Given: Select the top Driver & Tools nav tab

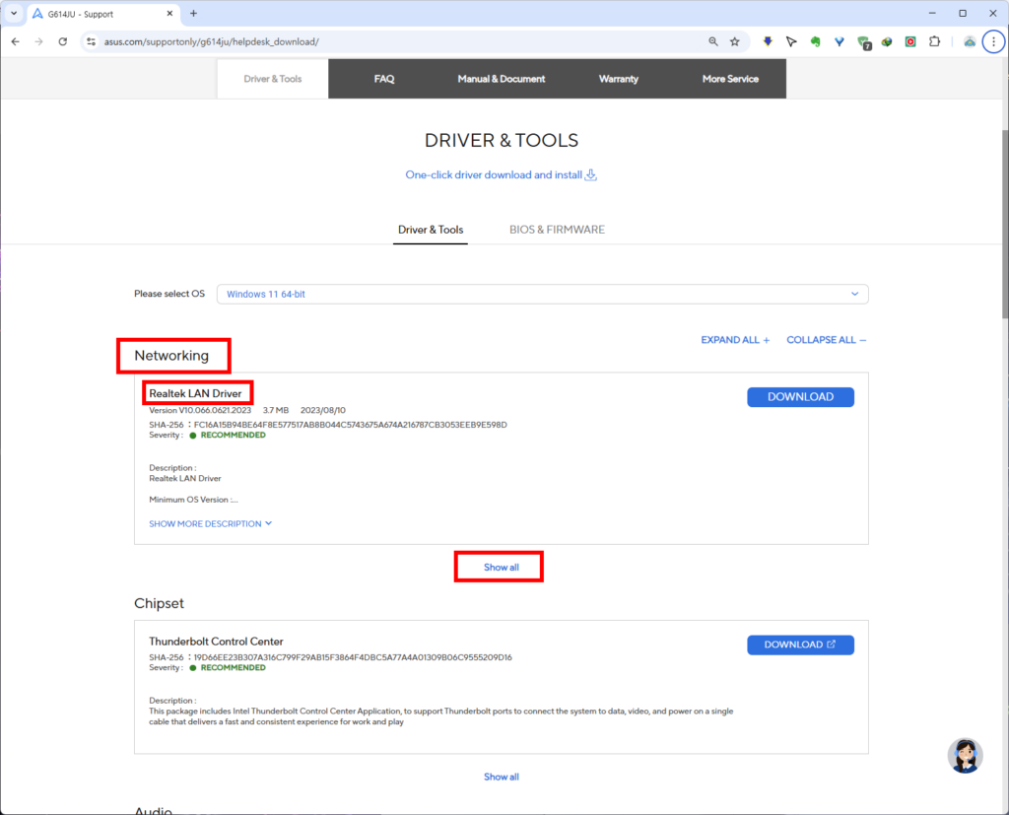Looking at the screenshot, I should (x=273, y=79).
